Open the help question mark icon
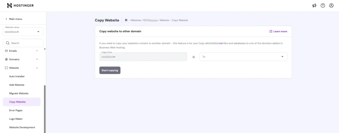Screen dimensions: 339x133 pos(323,6)
